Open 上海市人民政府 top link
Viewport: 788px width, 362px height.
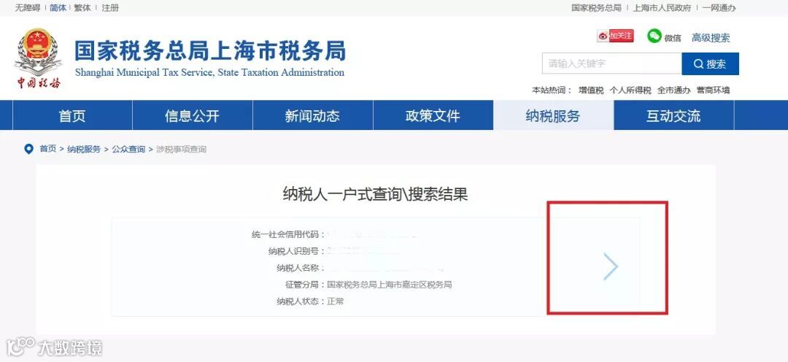point(662,8)
